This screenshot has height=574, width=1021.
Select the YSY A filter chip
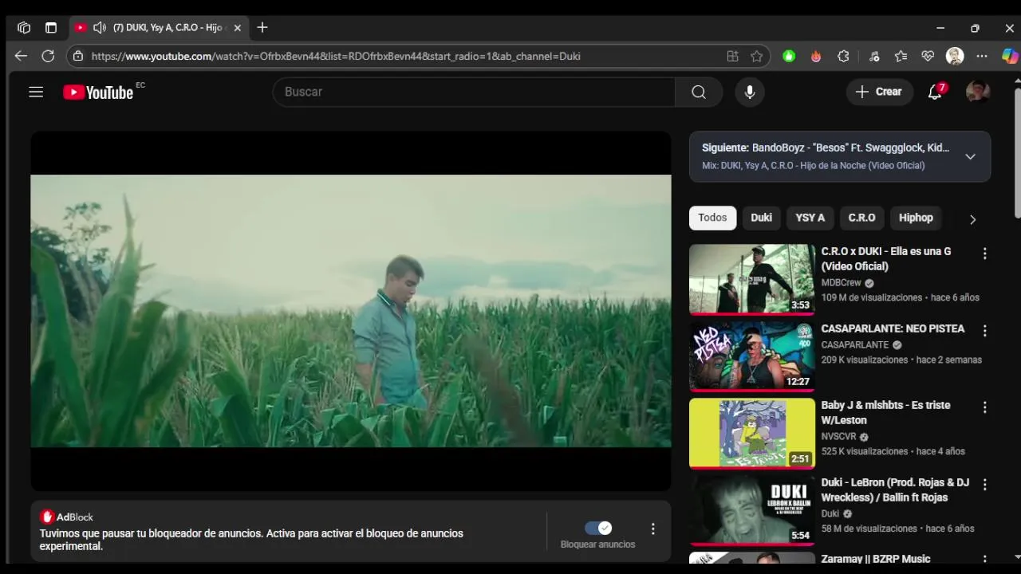point(810,218)
